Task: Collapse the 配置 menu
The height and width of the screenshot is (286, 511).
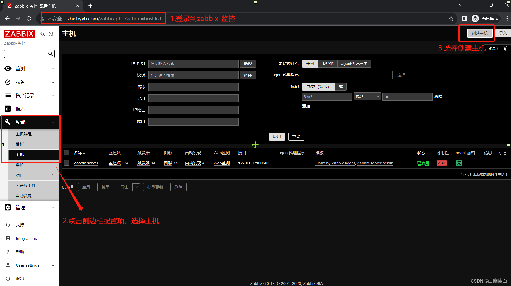Action: (53, 123)
